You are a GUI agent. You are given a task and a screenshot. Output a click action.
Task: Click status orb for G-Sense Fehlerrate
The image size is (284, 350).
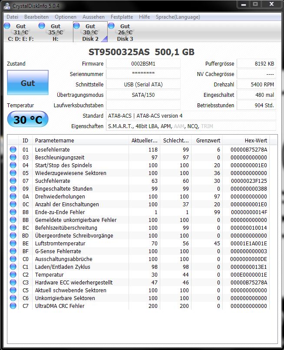[13, 251]
